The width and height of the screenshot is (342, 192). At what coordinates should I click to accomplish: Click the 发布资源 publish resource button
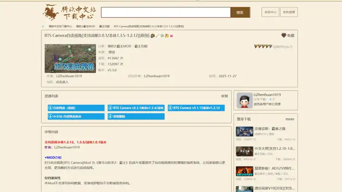coord(289,12)
